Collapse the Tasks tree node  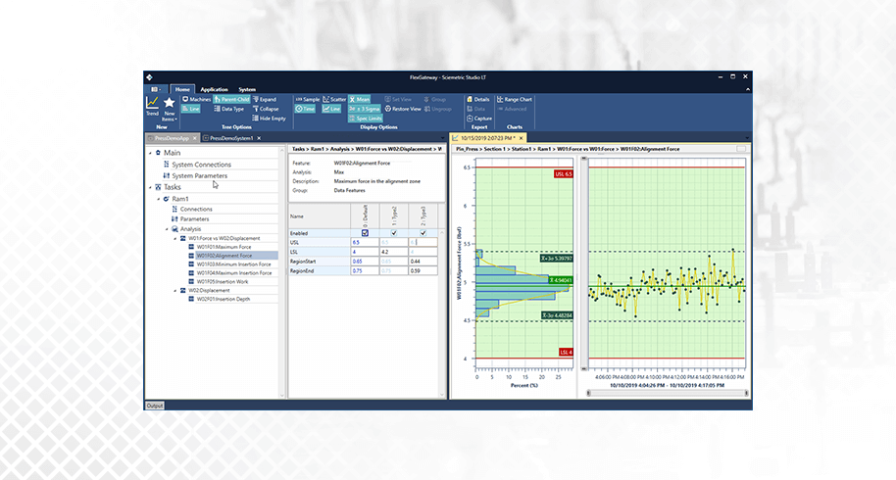coord(150,187)
